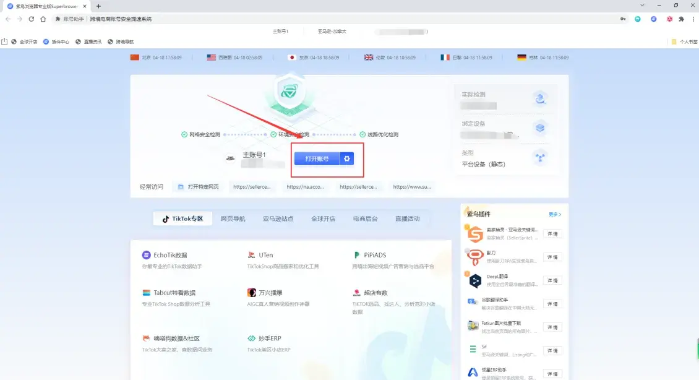Click the 北京 04-18 17:58:09 clock
The width and height of the screenshot is (699, 380).
coord(156,58)
